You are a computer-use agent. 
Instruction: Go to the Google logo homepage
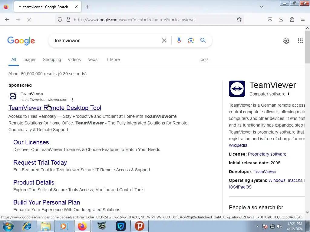(21, 41)
